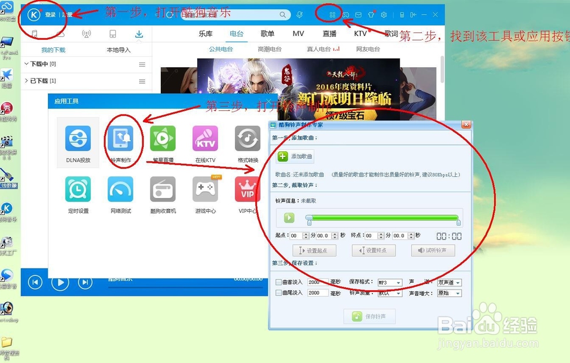Switch to 电台 tab
The height and width of the screenshot is (363, 570).
click(237, 34)
